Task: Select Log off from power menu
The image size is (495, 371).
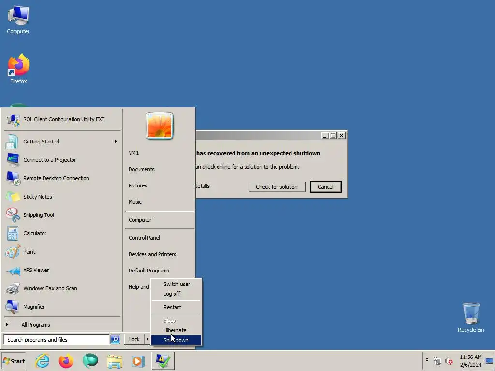Action: [176, 294]
